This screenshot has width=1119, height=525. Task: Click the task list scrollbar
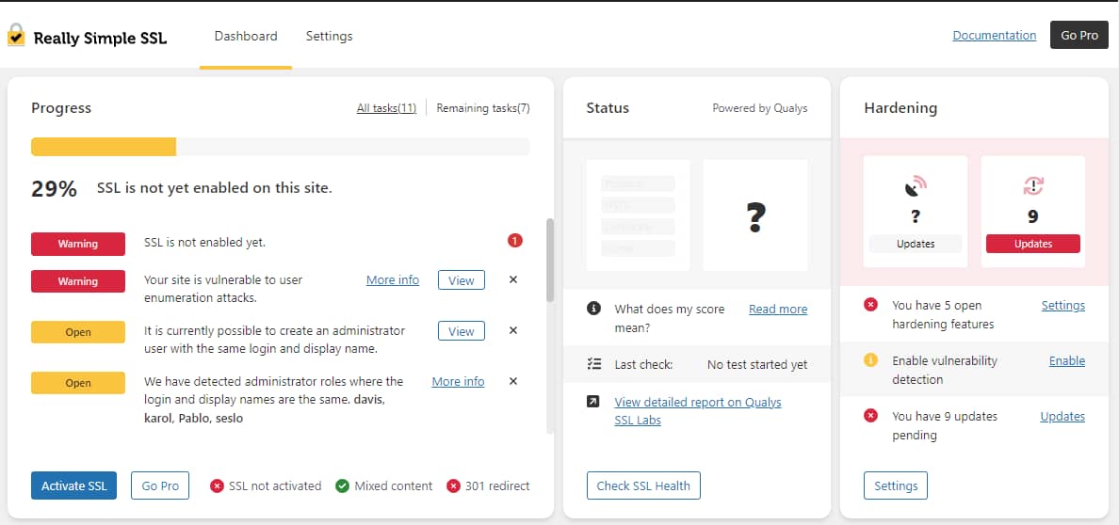(x=550, y=261)
